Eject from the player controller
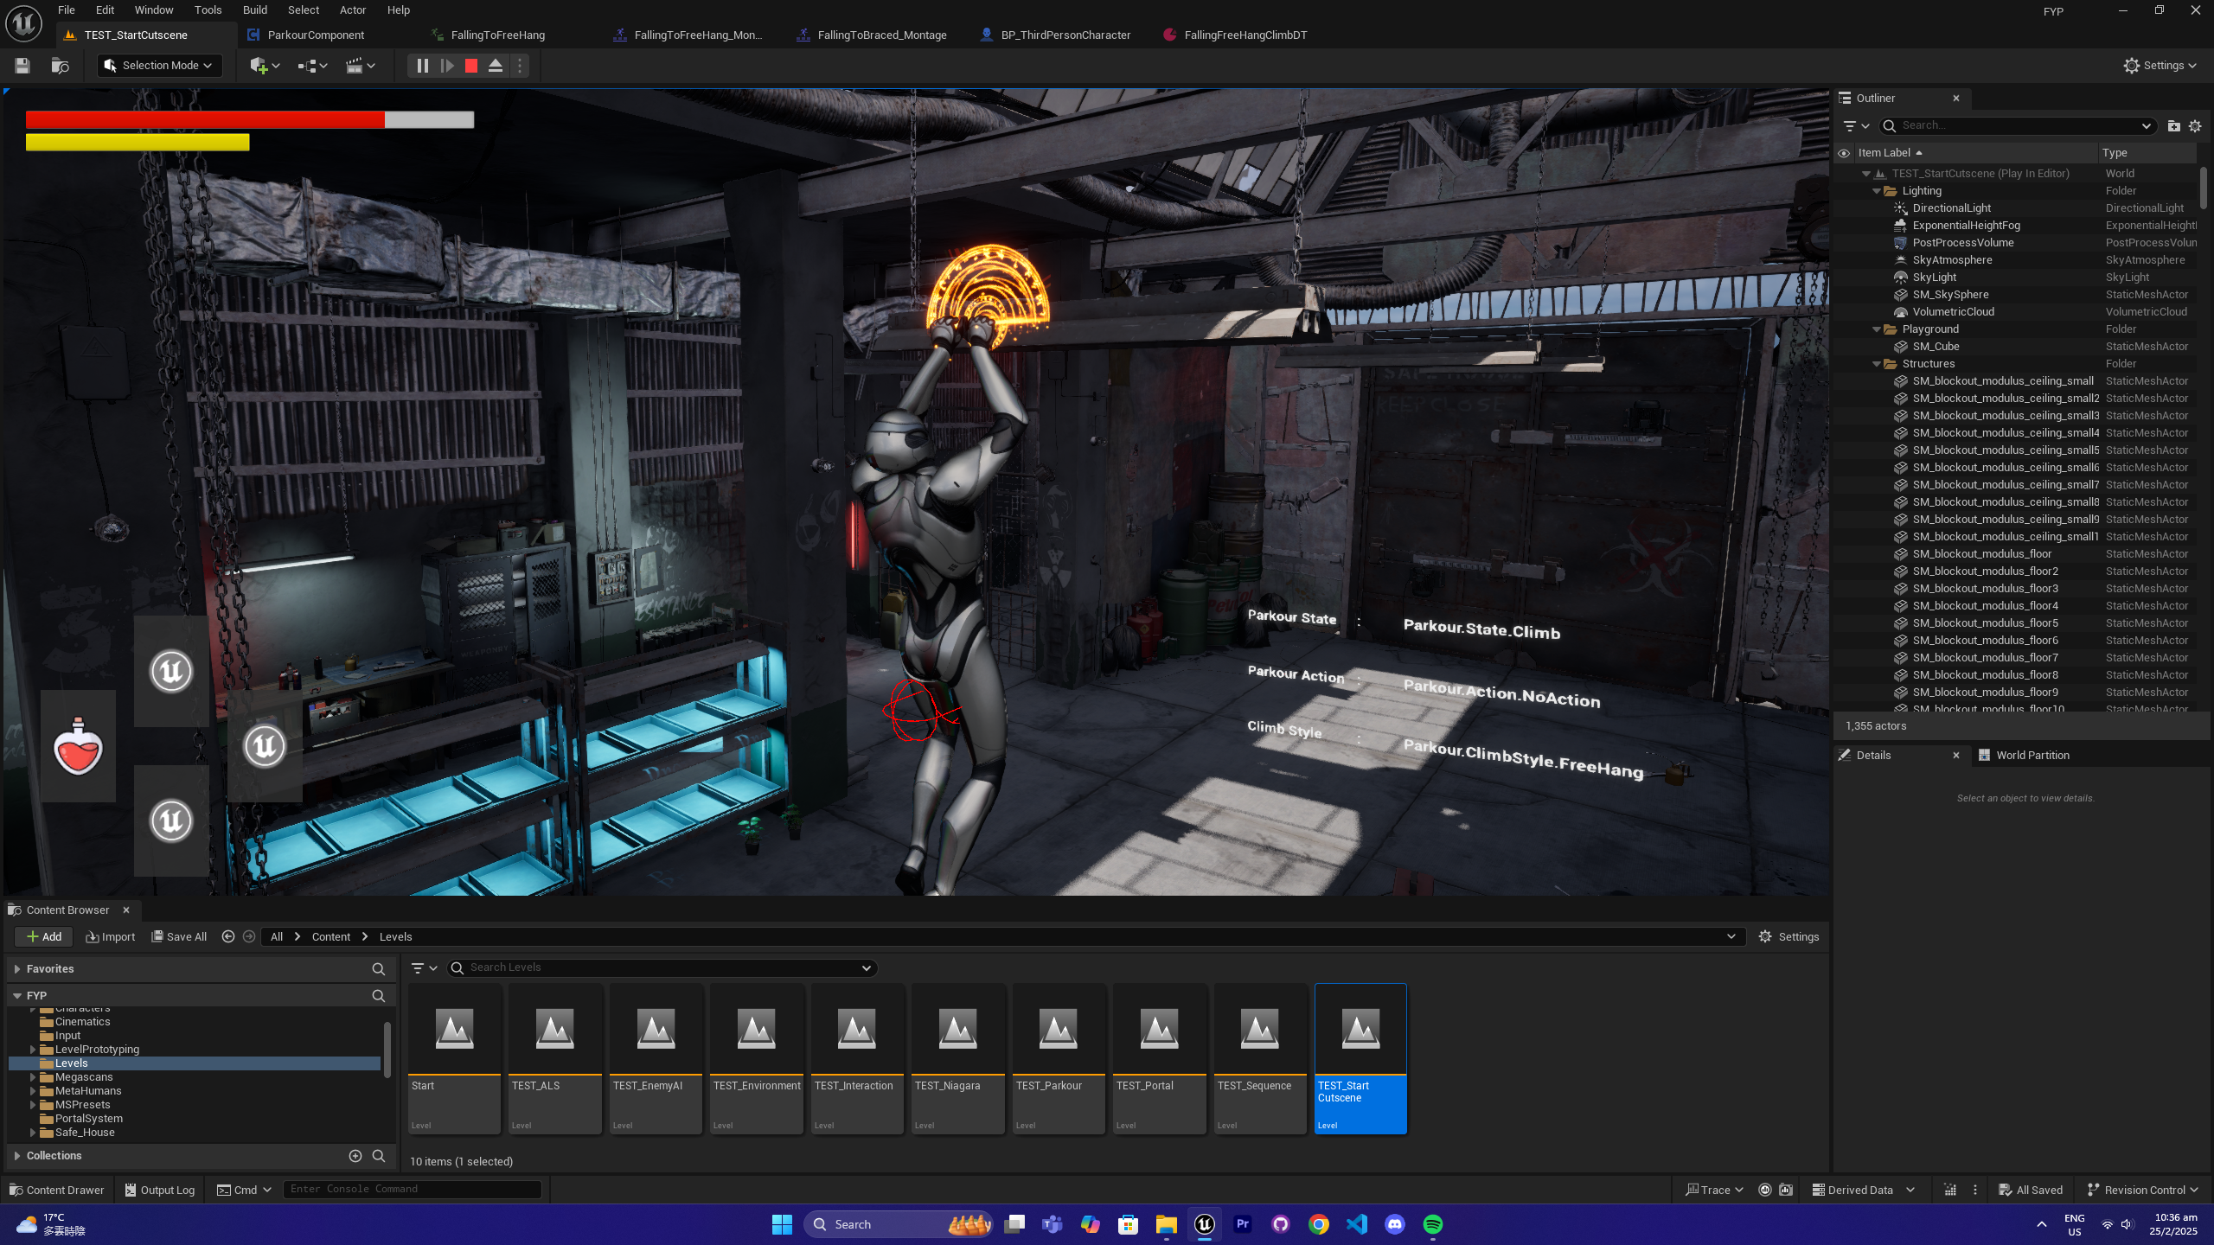2214x1245 pixels. click(x=496, y=66)
